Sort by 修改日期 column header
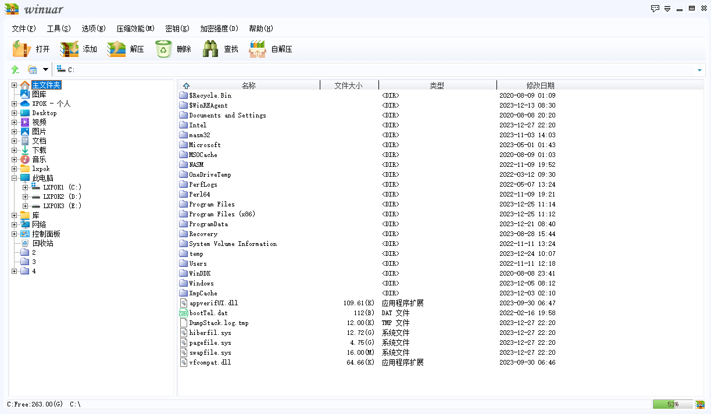This screenshot has width=711, height=414. click(x=540, y=85)
